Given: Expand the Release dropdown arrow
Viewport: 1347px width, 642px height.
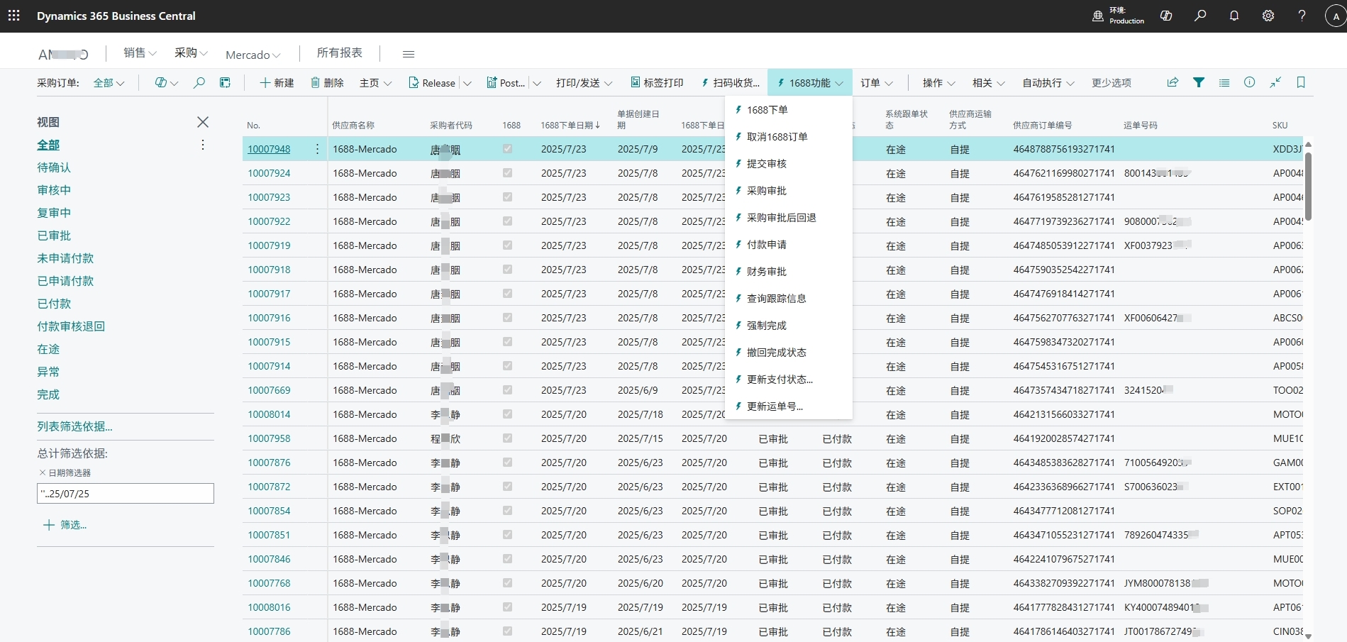Looking at the screenshot, I should [x=467, y=82].
